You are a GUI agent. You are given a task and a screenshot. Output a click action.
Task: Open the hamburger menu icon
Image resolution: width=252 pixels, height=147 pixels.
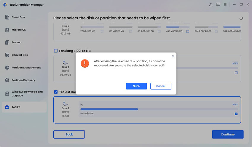[225, 5]
